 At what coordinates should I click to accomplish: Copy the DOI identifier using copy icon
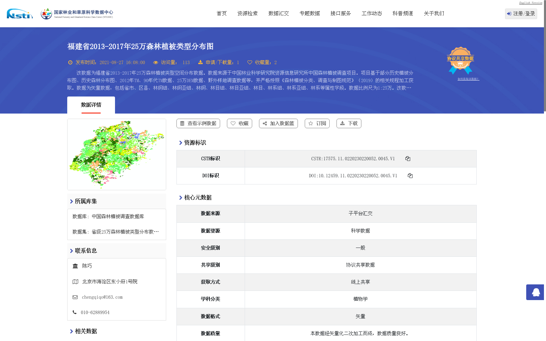[410, 176]
